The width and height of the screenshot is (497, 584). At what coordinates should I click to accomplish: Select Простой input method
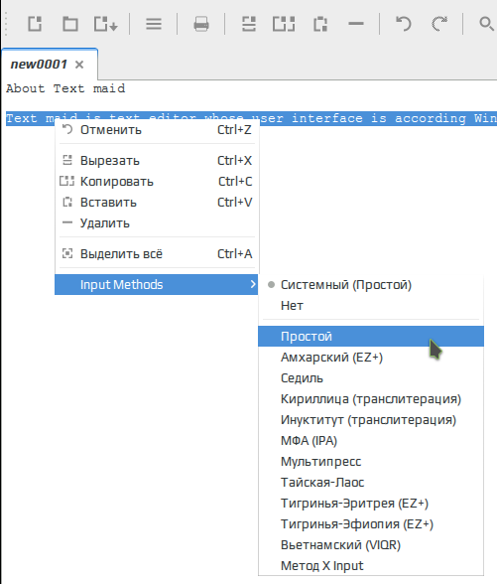pyautogui.click(x=371, y=337)
